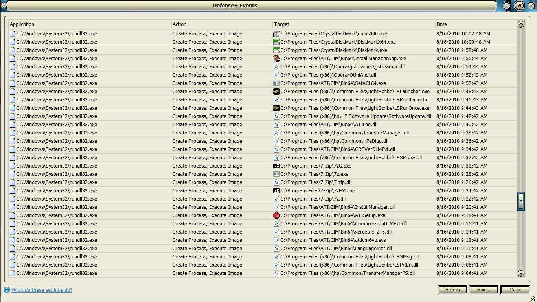Click the LSRunOnce.exe LightScribe icon
The height and width of the screenshot is (302, 537).
tap(276, 108)
